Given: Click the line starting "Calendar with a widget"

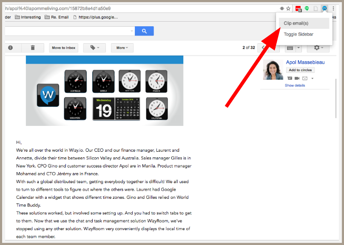Looking at the screenshot, I should (102, 197).
